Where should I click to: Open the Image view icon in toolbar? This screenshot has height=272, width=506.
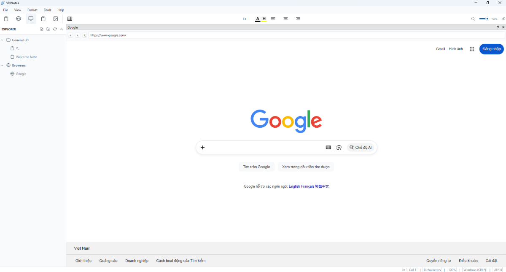pyautogui.click(x=56, y=19)
